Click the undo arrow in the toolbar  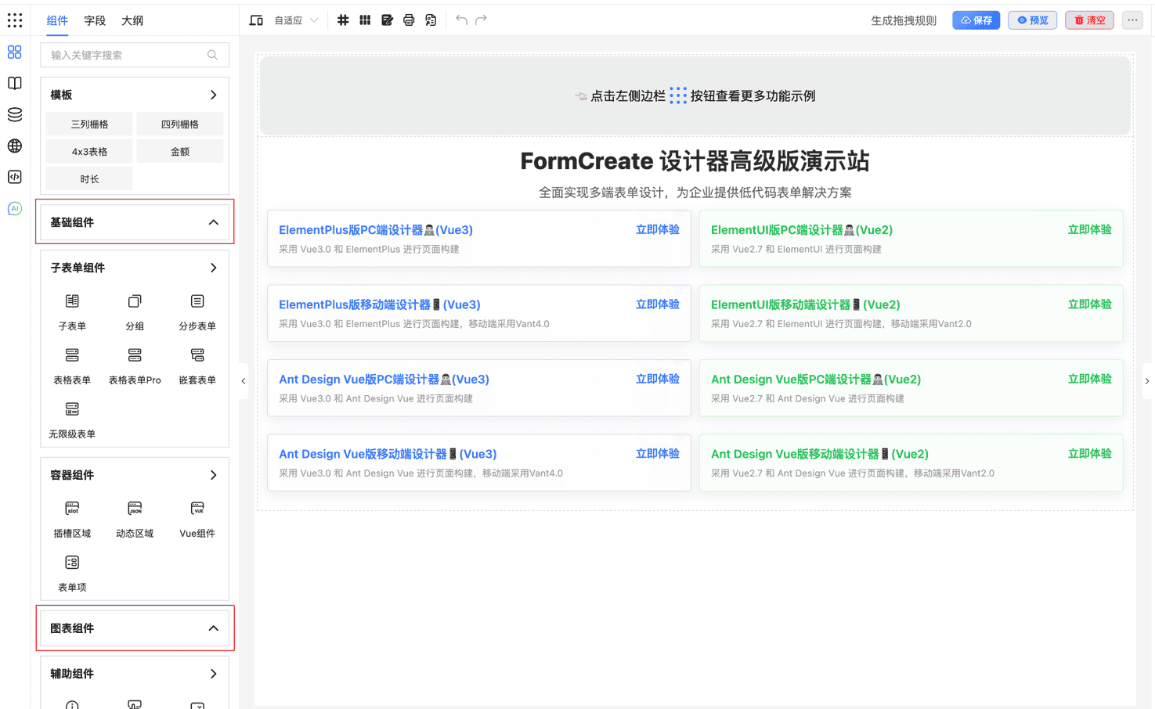(462, 20)
